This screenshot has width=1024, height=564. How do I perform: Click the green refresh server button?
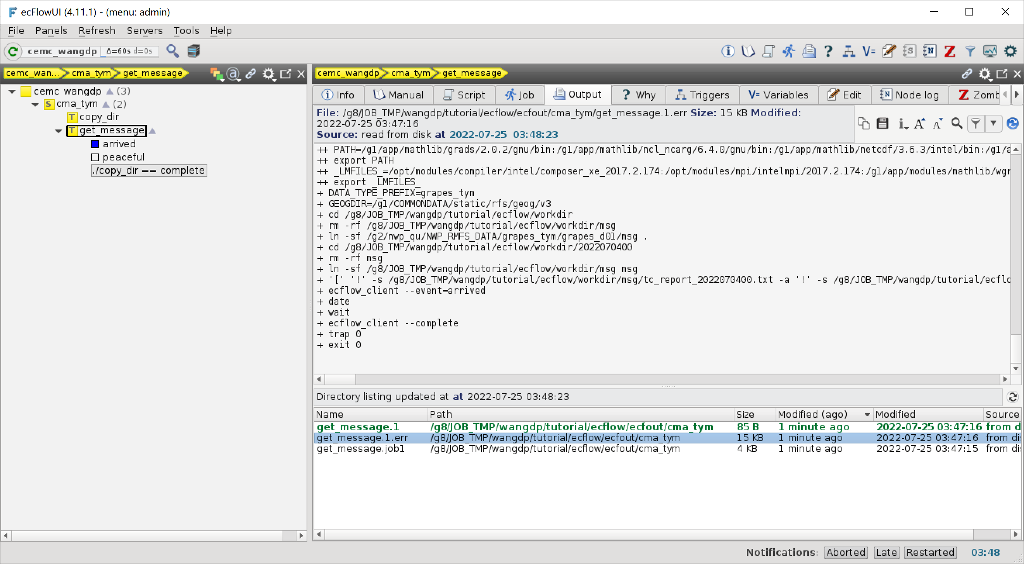[13, 51]
